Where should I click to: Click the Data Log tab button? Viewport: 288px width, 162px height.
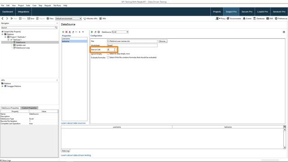pyautogui.click(x=66, y=151)
